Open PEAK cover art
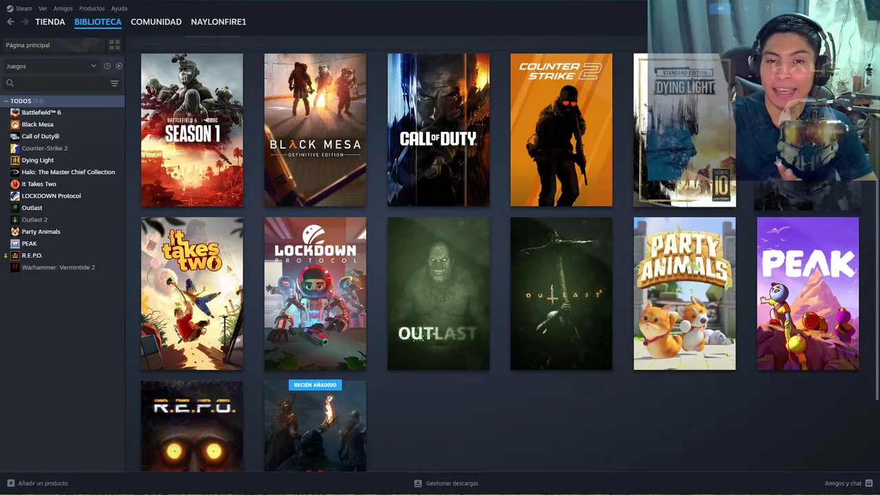 point(808,294)
